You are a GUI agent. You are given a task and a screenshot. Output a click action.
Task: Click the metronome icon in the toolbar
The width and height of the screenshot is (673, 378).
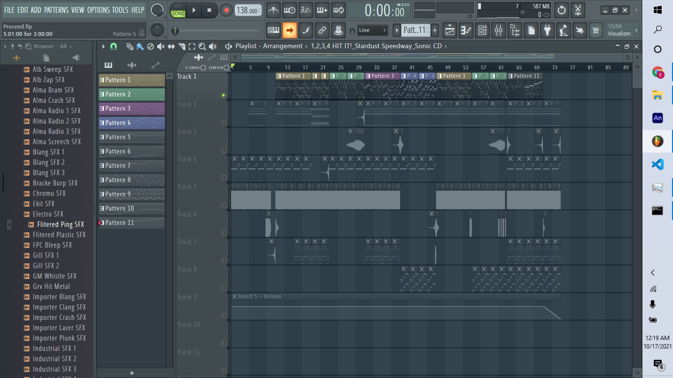273,10
